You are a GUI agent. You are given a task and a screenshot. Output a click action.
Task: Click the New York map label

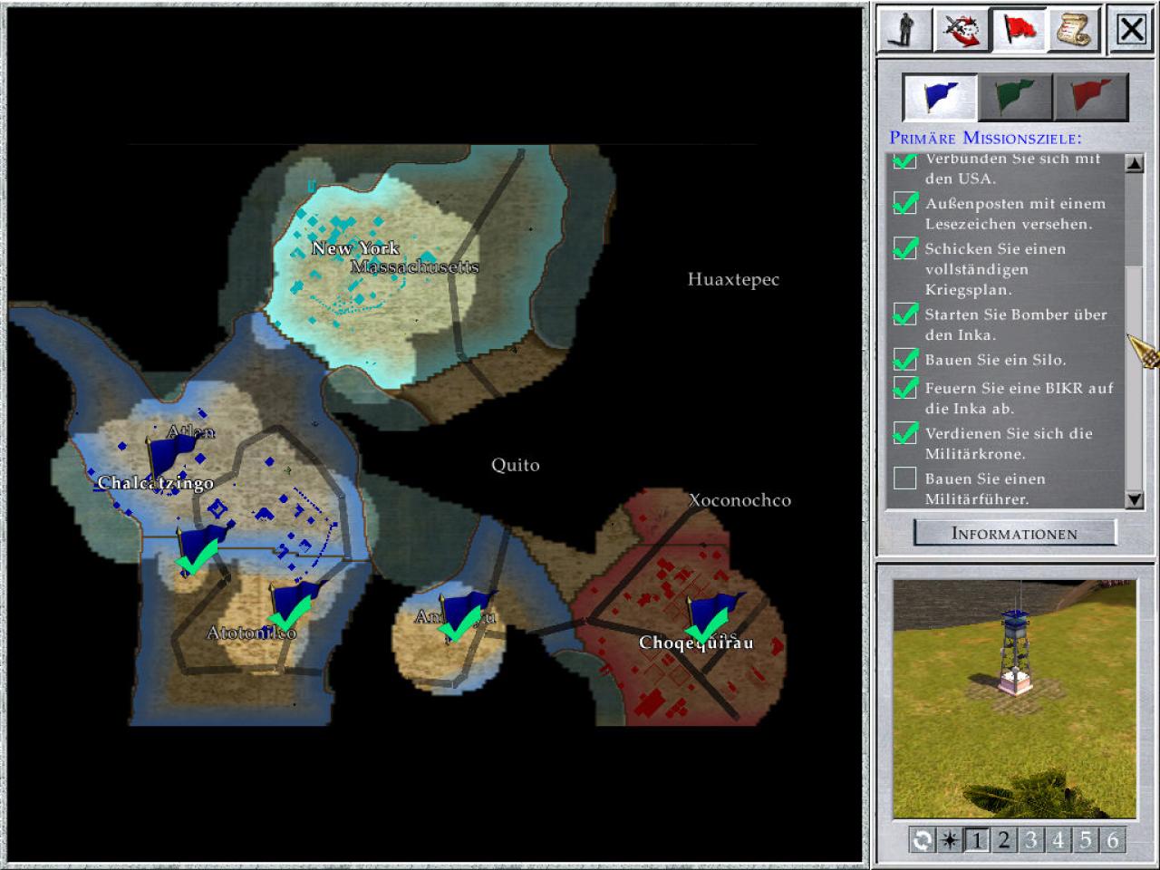pos(355,247)
